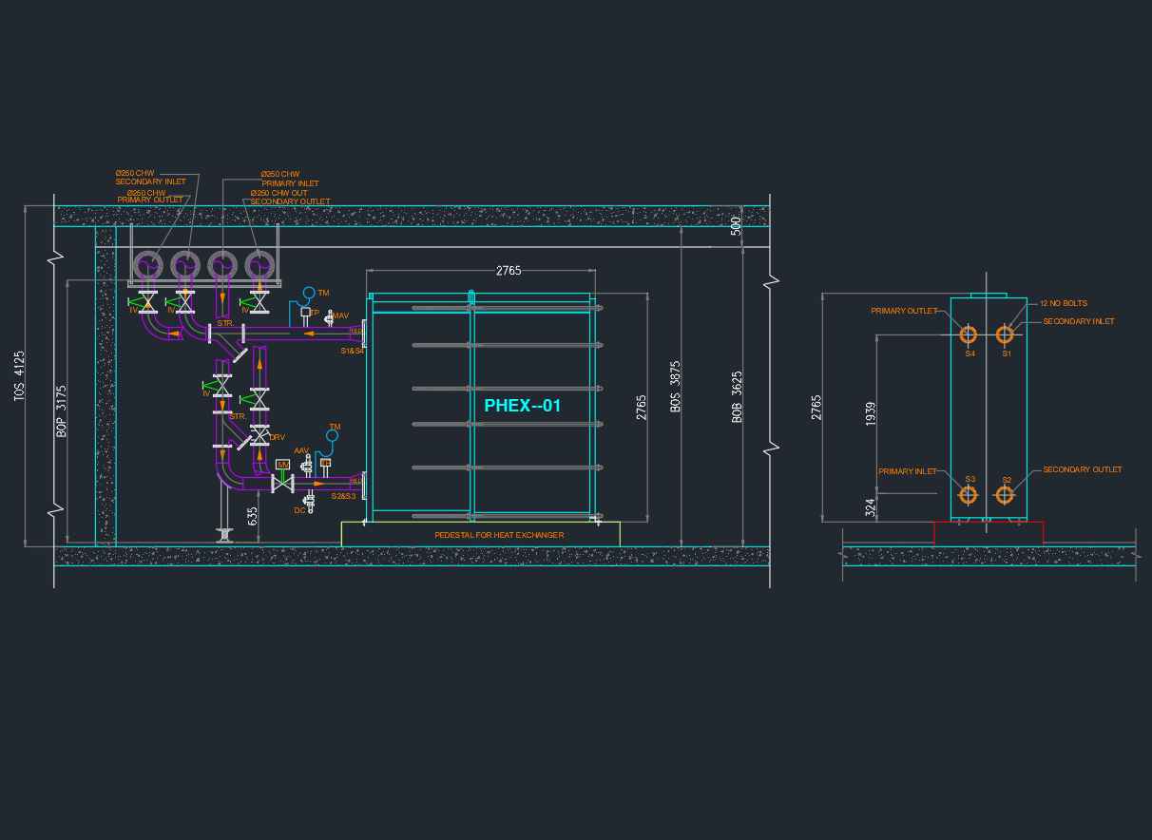Image resolution: width=1152 pixels, height=840 pixels.
Task: Select the S4 primary outlet nozzle circle
Action: (x=968, y=334)
